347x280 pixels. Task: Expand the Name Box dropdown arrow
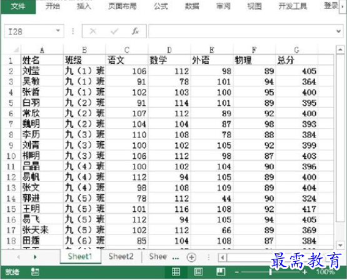click(x=58, y=31)
